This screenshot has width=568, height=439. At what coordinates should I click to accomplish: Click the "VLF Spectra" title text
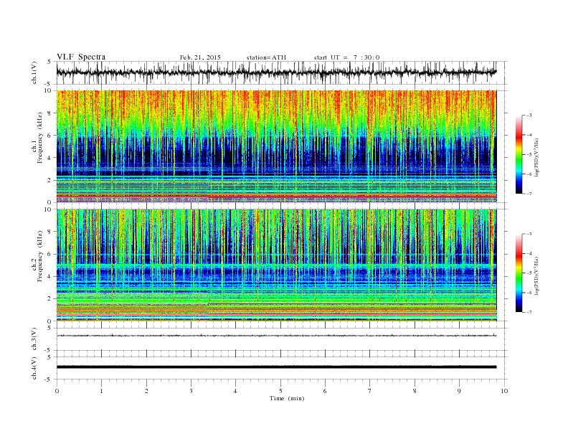(81, 57)
